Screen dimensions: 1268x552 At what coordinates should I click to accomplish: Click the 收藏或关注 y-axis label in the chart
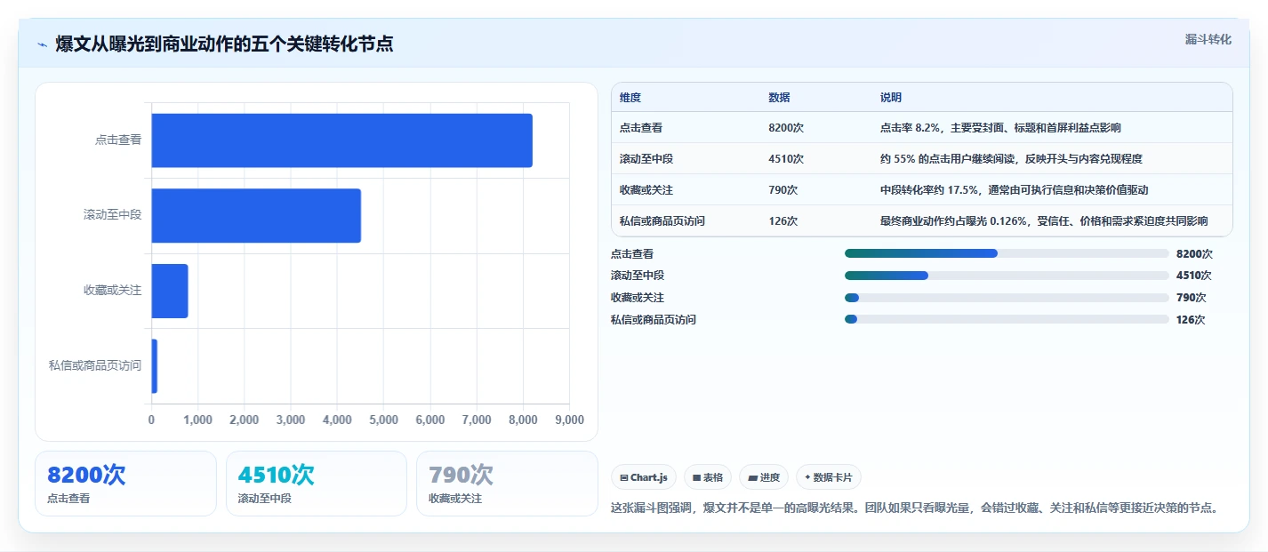[113, 291]
